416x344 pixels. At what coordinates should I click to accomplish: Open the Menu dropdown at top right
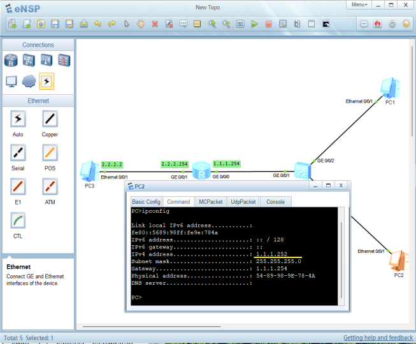point(359,4)
